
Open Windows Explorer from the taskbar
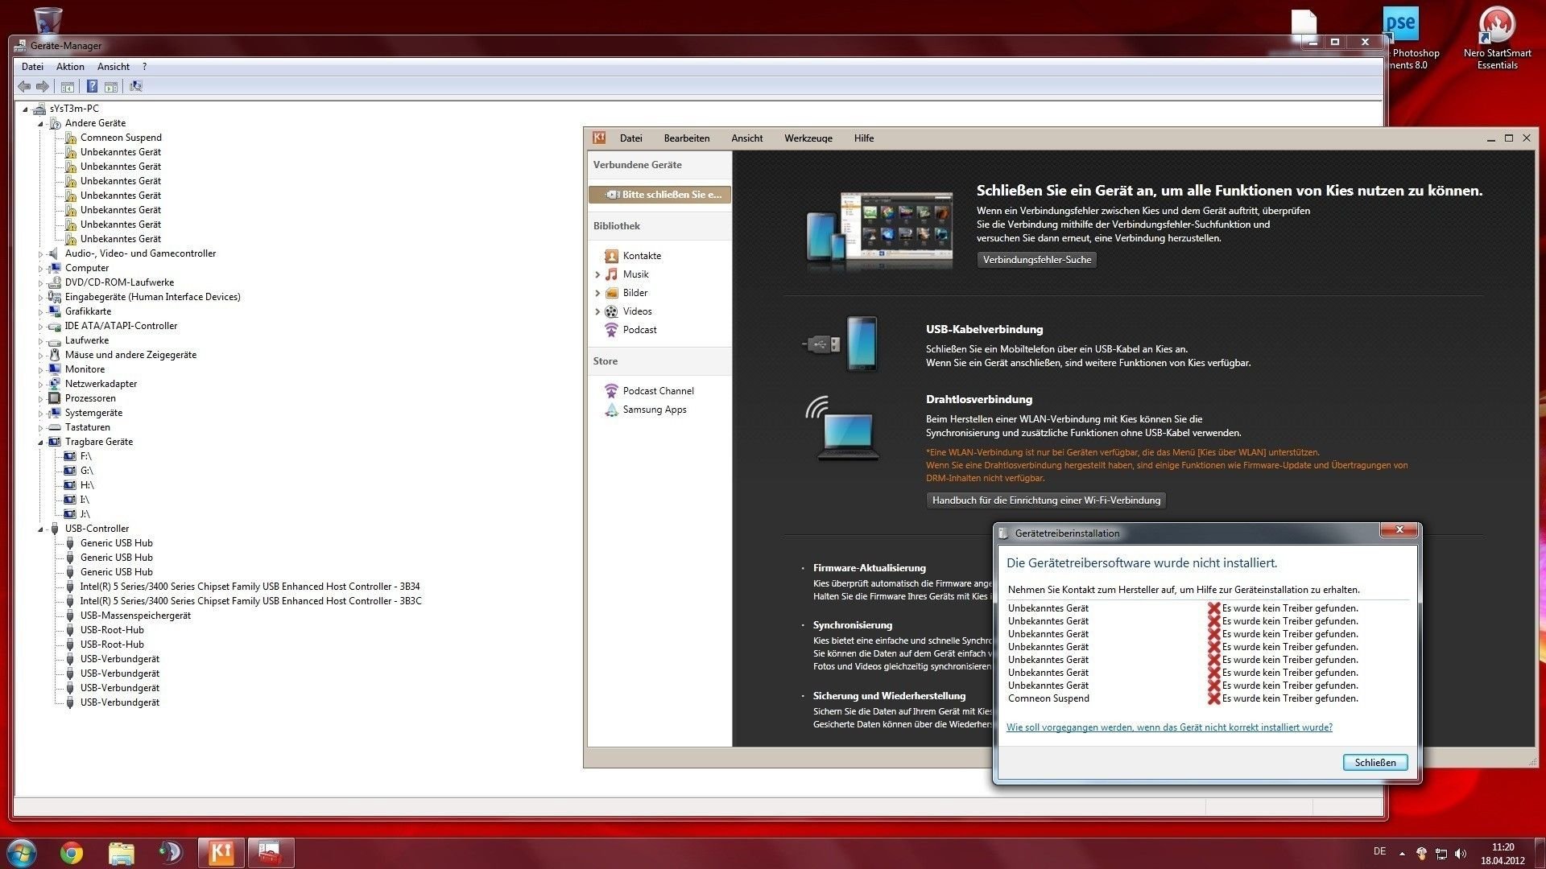click(121, 853)
